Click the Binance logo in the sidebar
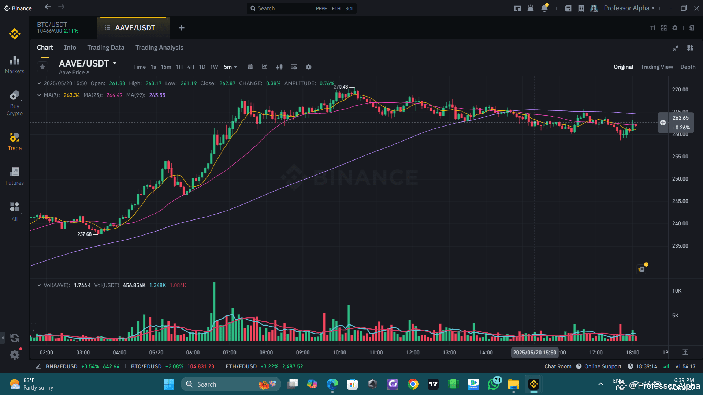The image size is (703, 395). (x=15, y=34)
